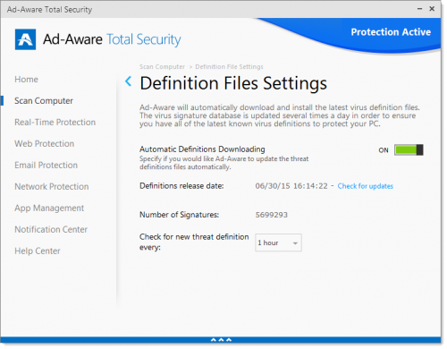This screenshot has width=447, height=349.
Task: Select Scan Computer in the sidebar
Action: (x=44, y=101)
